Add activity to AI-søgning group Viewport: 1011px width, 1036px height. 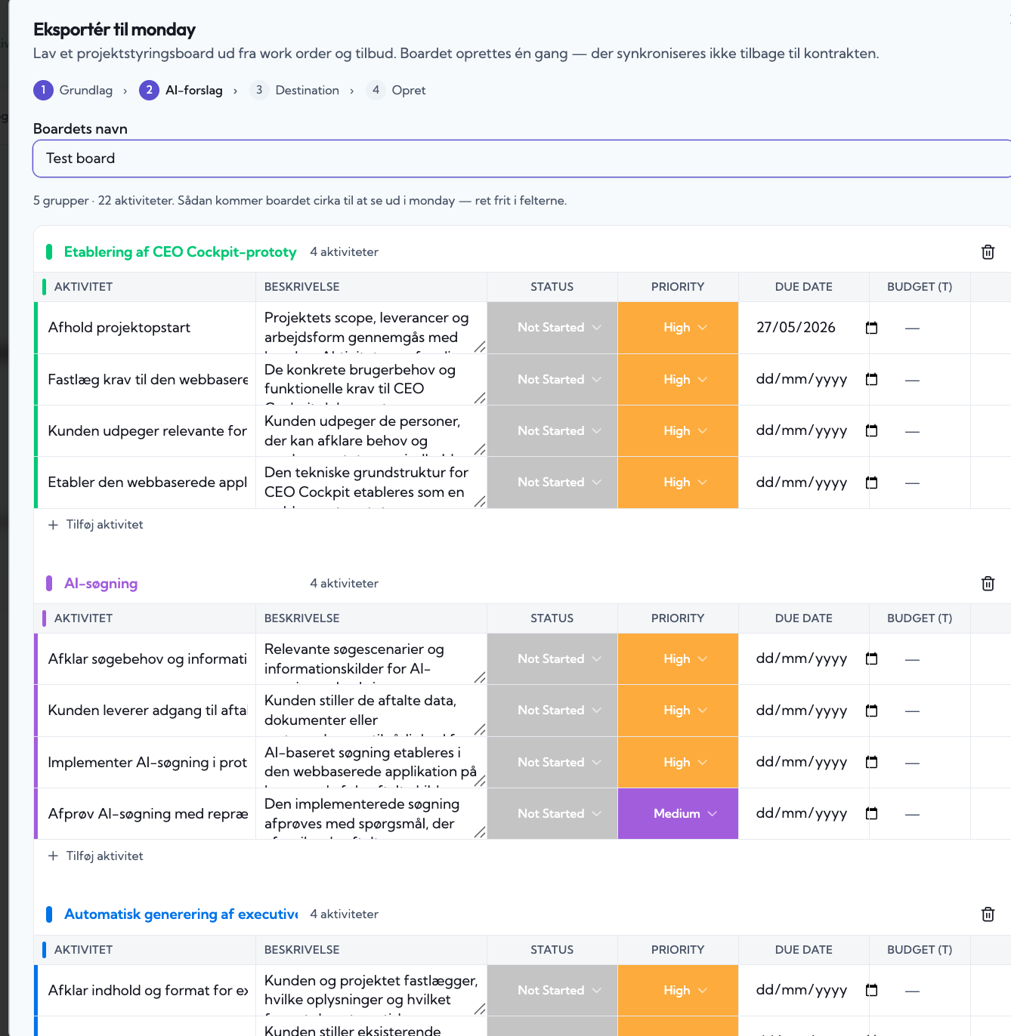click(96, 856)
